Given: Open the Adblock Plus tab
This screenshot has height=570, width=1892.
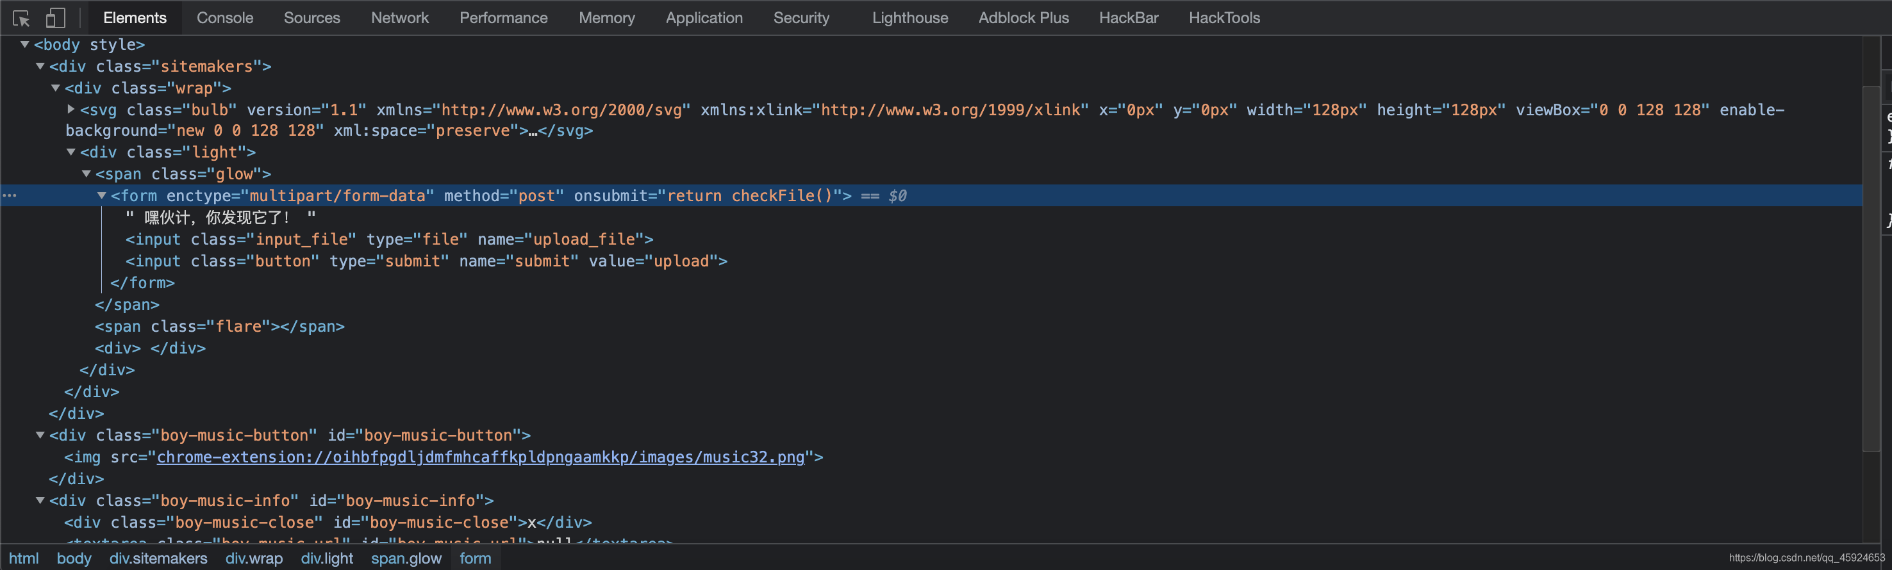Looking at the screenshot, I should 1024,17.
